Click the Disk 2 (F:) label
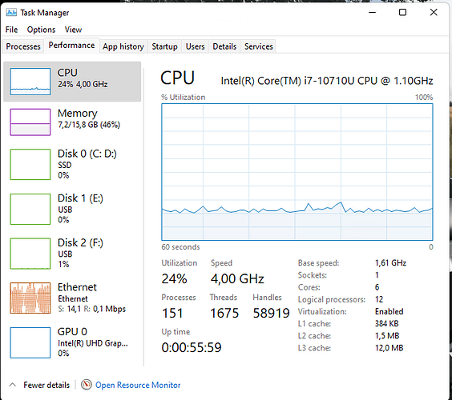 click(x=80, y=242)
